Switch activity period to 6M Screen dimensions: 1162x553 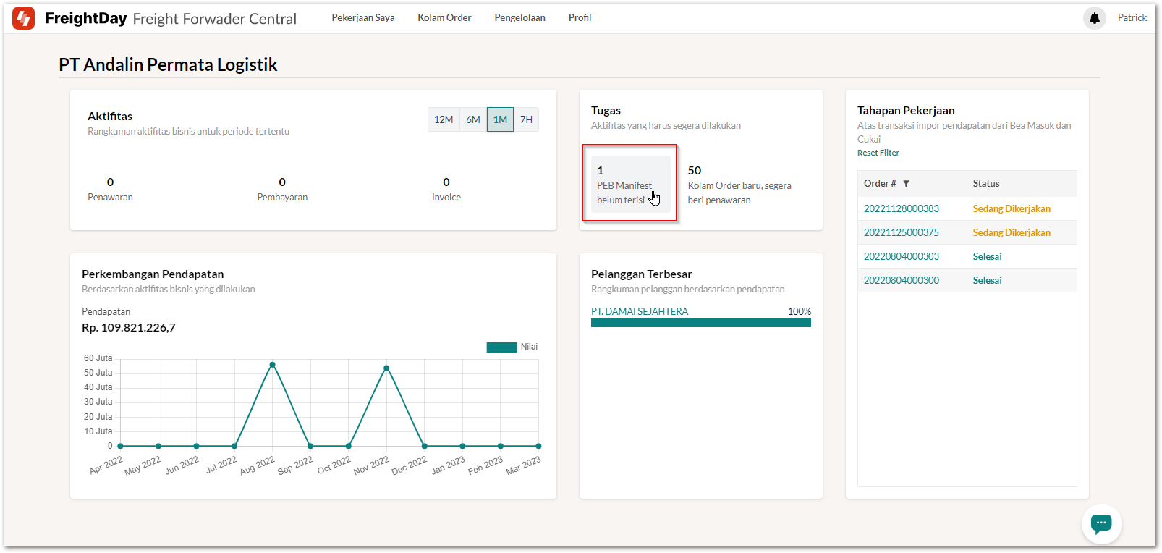(473, 119)
